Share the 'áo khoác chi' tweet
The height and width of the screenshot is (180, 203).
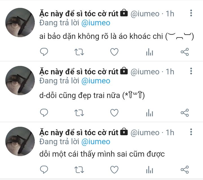coord(185,52)
